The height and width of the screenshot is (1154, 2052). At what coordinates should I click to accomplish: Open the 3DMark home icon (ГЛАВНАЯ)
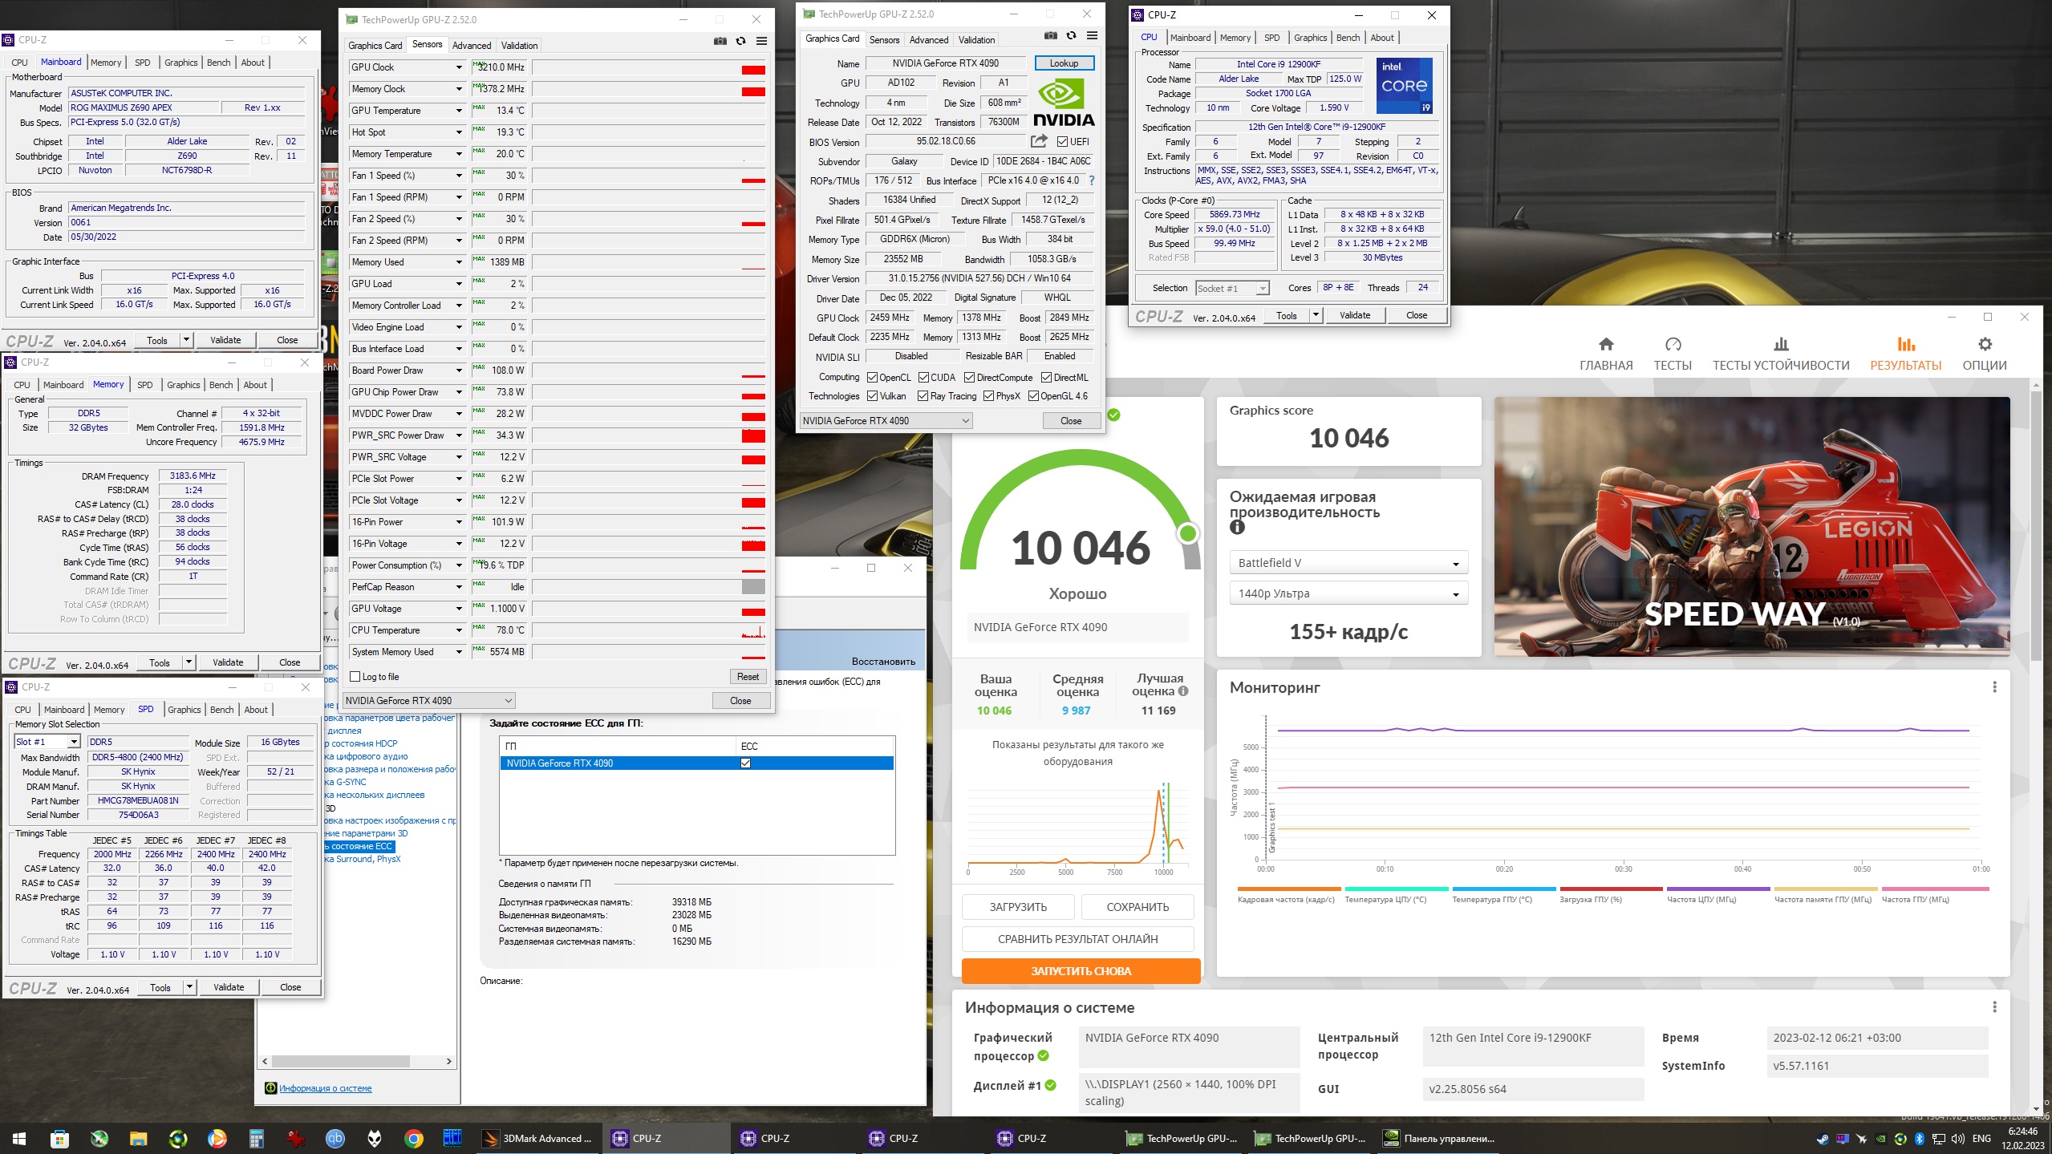click(1605, 344)
